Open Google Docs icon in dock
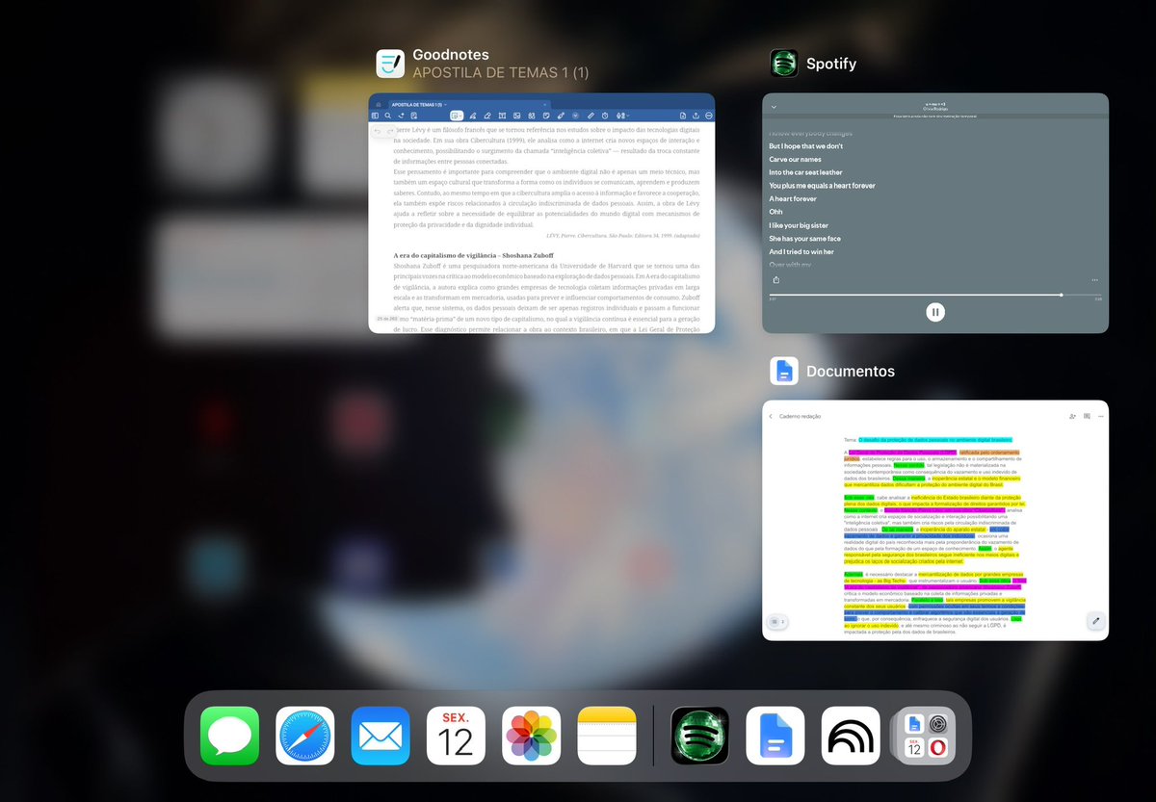 [x=775, y=736]
